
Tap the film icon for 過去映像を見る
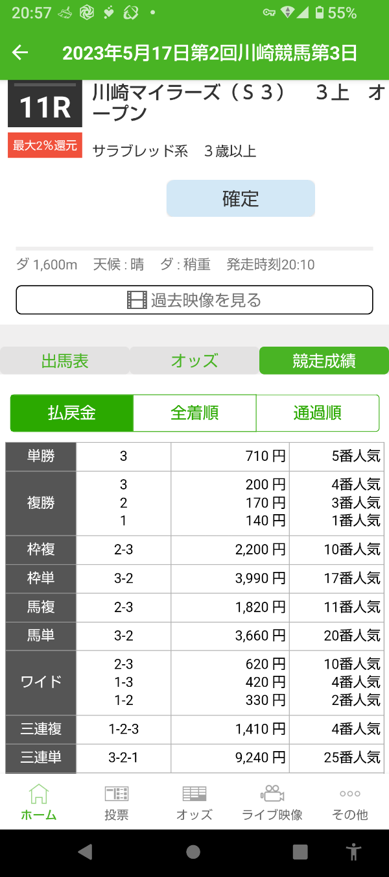point(137,300)
